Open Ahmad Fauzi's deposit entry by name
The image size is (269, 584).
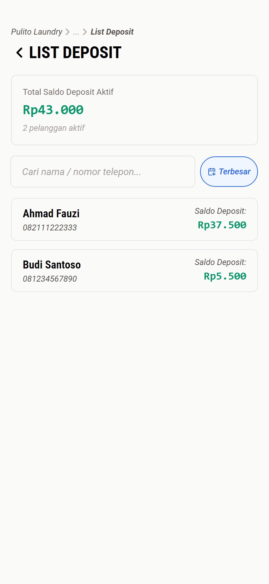51,213
